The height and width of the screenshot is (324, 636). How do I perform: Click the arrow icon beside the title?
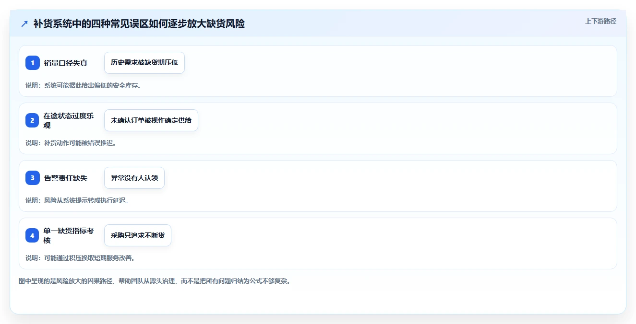(24, 24)
